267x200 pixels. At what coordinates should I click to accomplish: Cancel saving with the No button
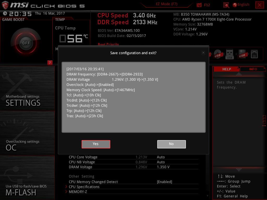[x=172, y=144]
